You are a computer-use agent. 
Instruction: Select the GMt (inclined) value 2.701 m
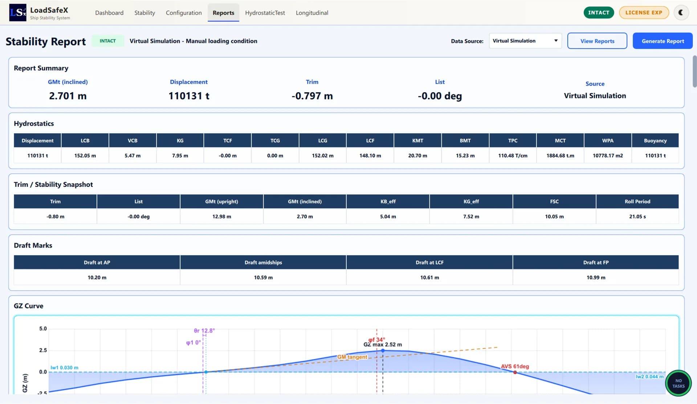click(68, 96)
